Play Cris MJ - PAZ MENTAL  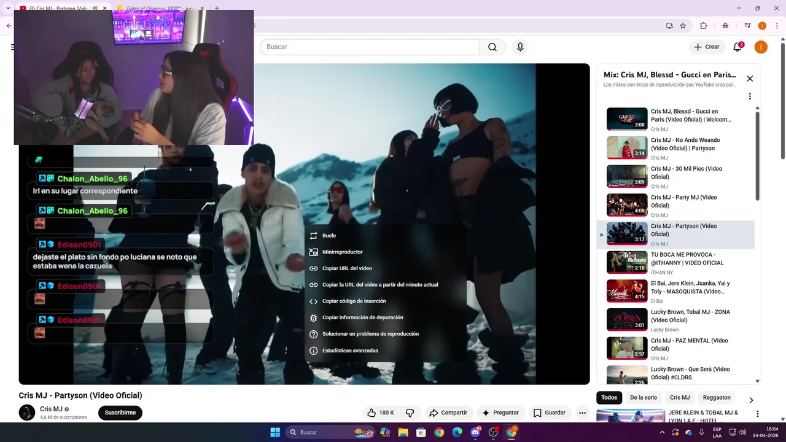coord(675,349)
